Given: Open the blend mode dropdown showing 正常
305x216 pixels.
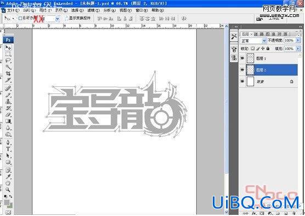Looking at the screenshot, I should point(253,41).
